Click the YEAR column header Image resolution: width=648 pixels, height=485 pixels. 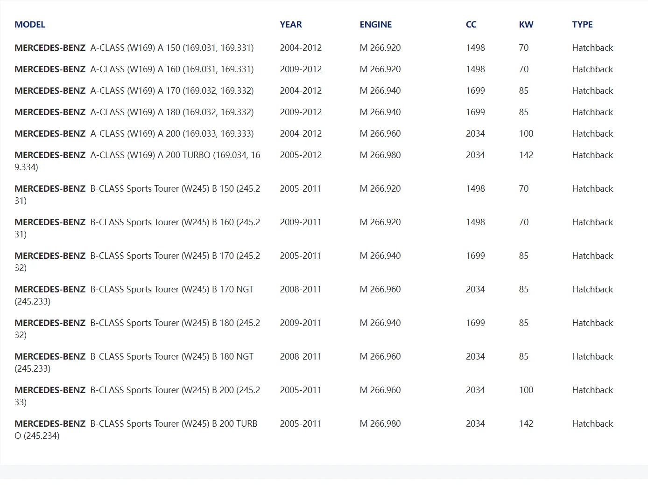click(x=291, y=24)
